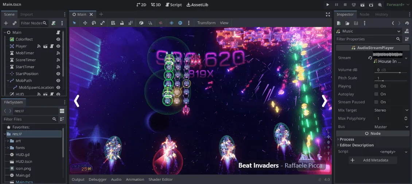Screen dimensions: 412x184
Task: Add a new node with plus icon
Action: (x=6, y=23)
